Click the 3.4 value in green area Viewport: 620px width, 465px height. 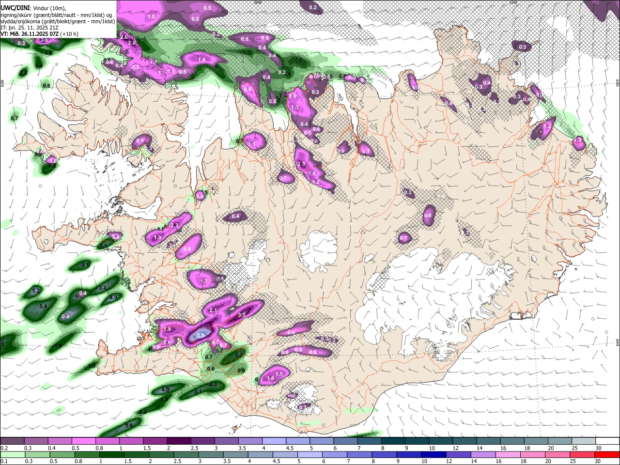43,306
